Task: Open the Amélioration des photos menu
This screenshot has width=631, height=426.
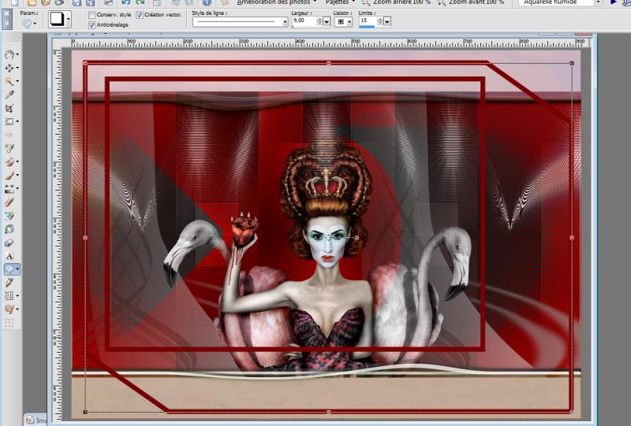Action: [x=277, y=2]
